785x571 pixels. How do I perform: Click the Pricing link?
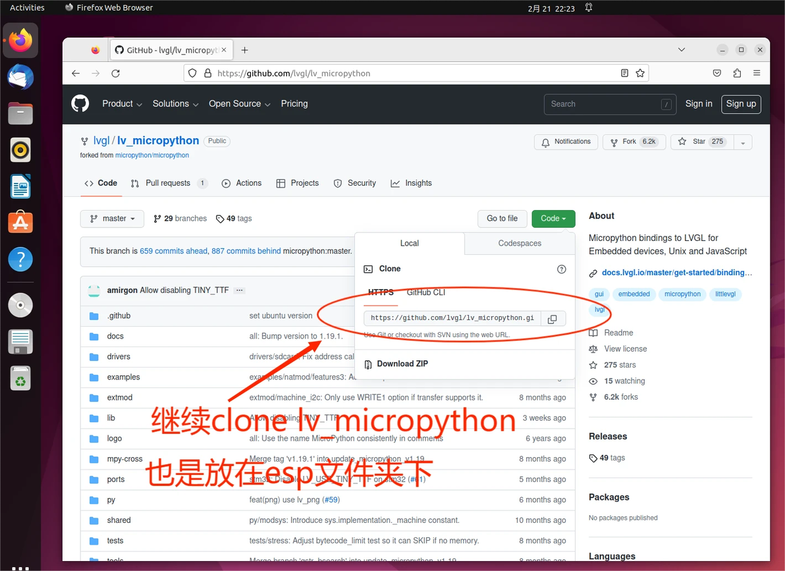pyautogui.click(x=294, y=103)
